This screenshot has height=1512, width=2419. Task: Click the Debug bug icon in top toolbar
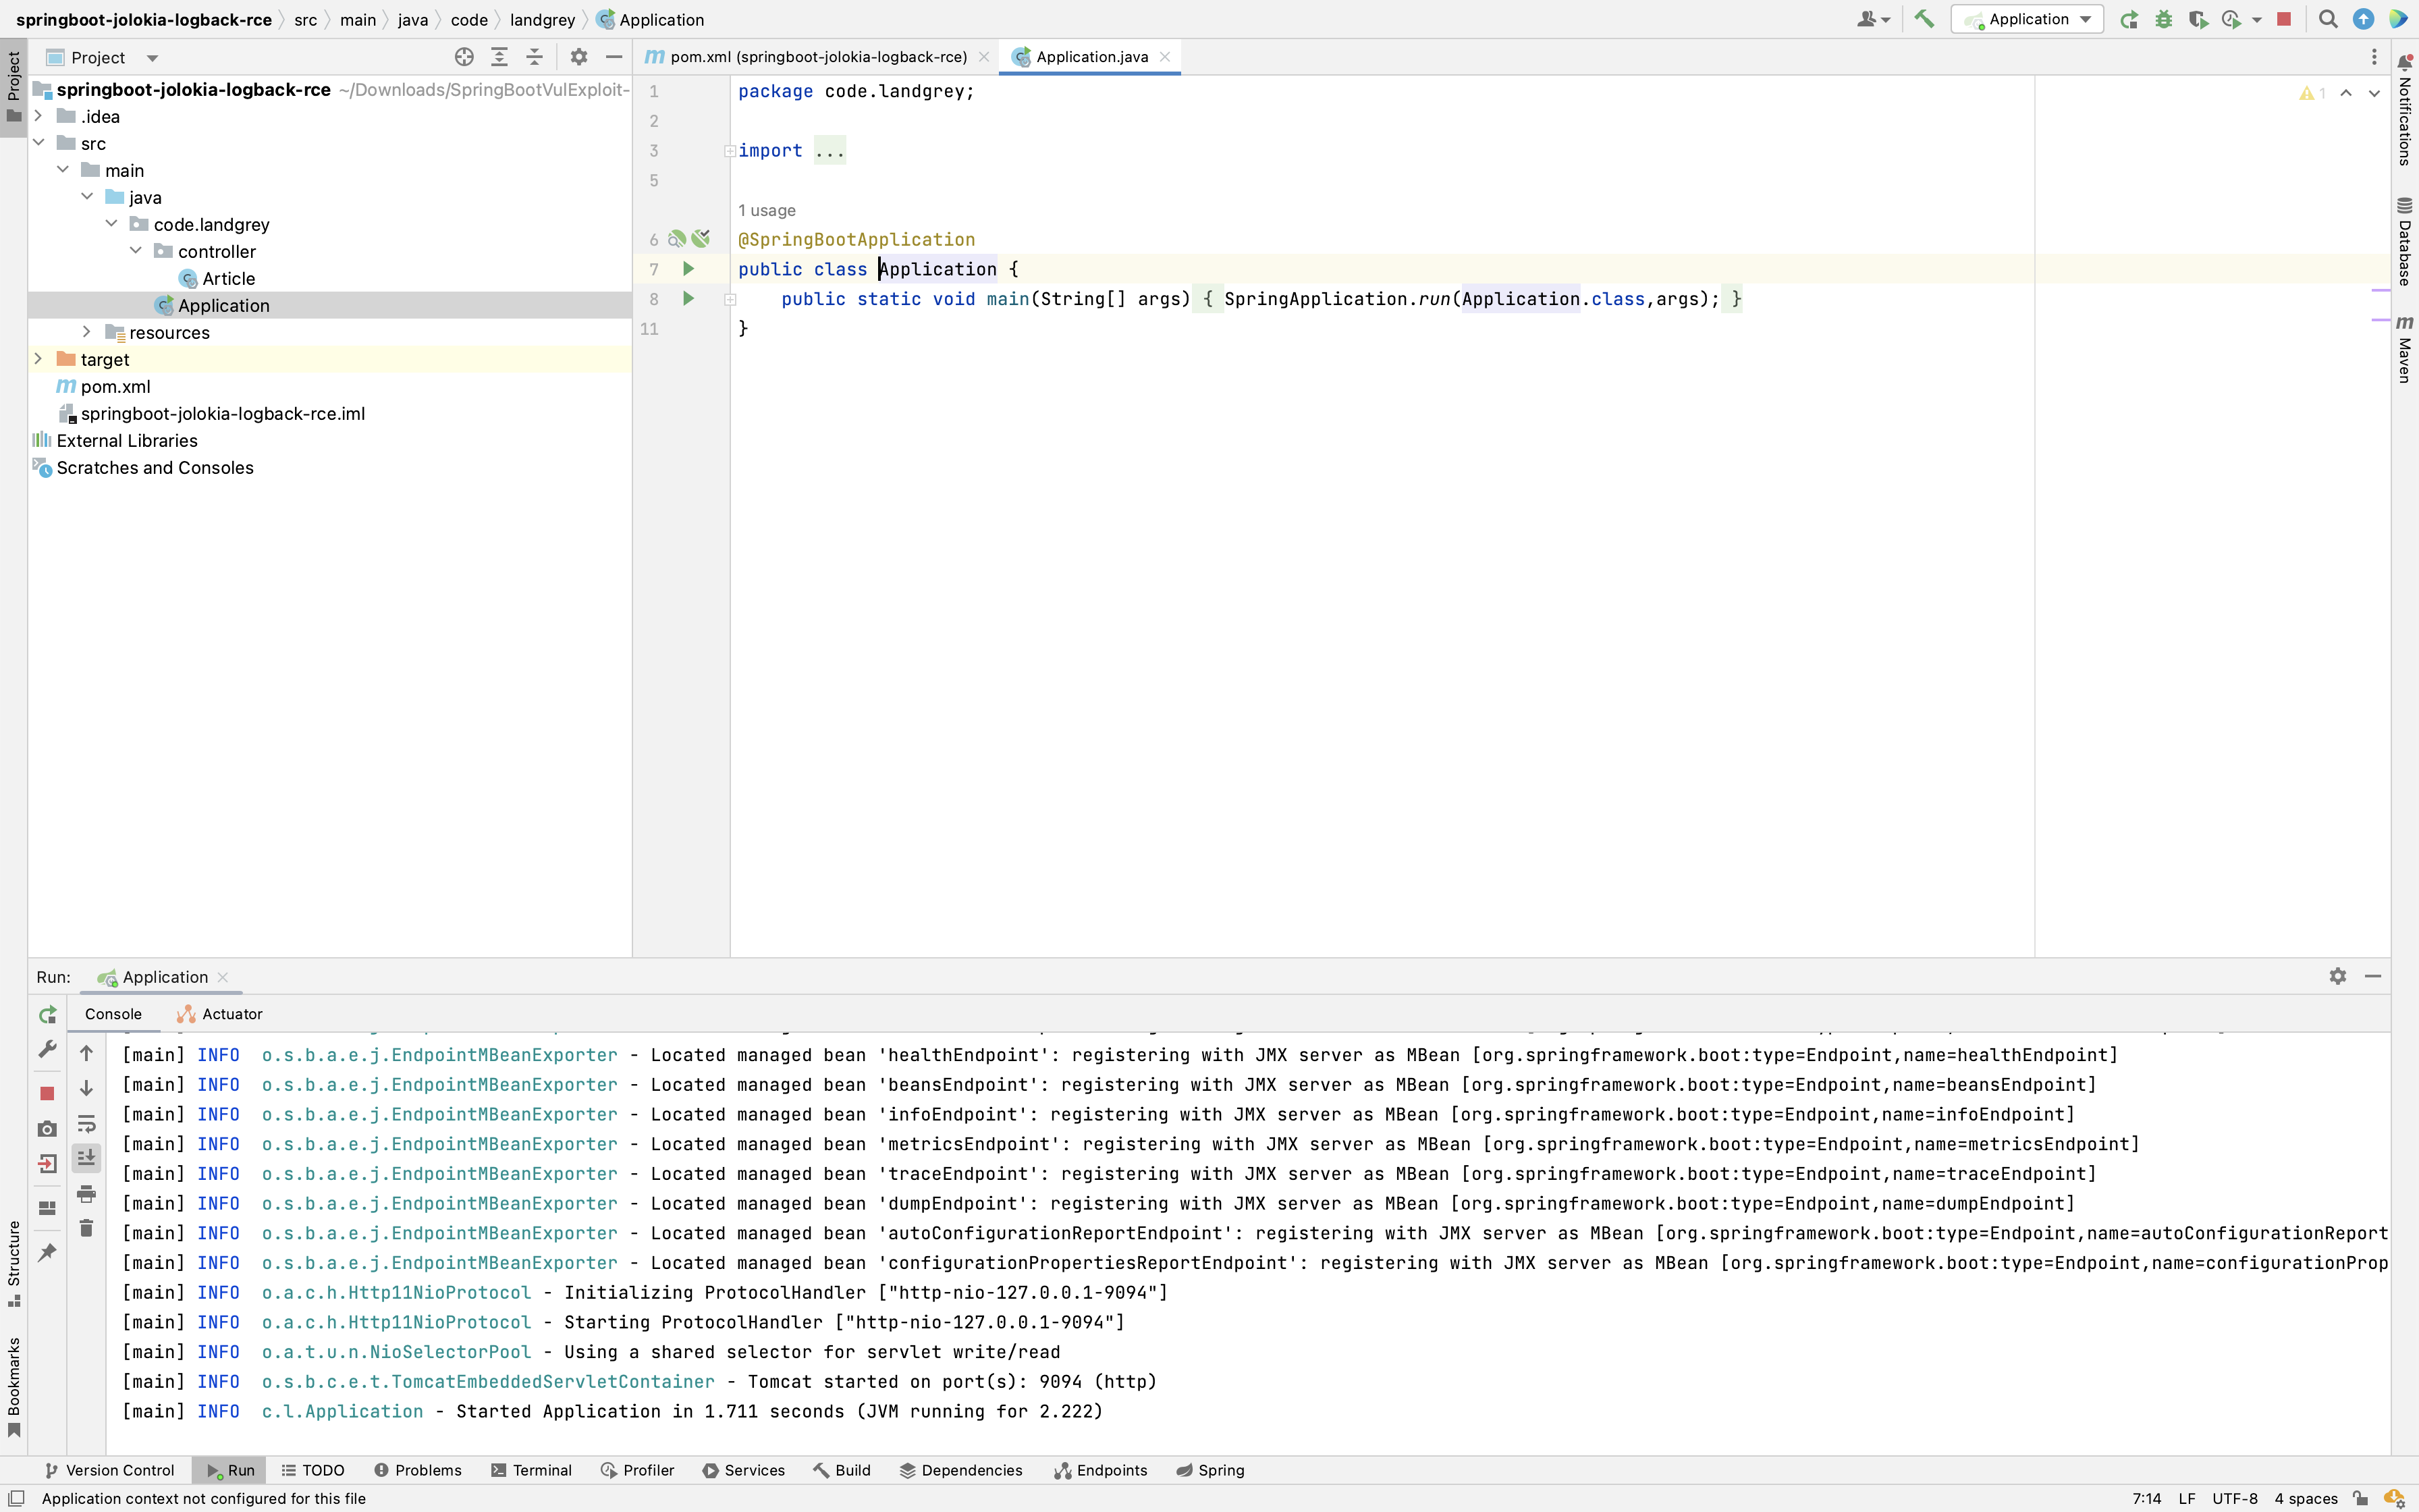pos(2163,19)
